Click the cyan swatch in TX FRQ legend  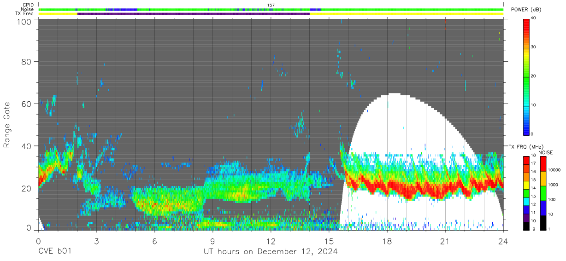click(x=526, y=202)
